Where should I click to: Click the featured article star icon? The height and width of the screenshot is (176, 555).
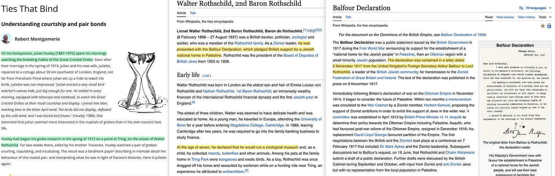click(543, 26)
